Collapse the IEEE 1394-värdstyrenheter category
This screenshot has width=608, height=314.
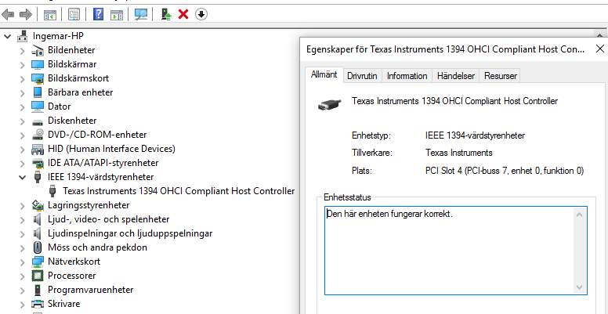pyautogui.click(x=23, y=177)
